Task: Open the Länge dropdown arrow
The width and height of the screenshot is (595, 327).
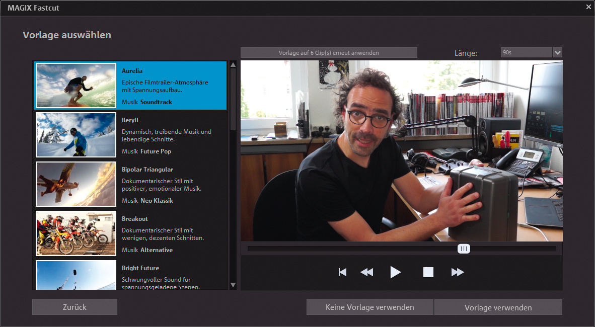Action: (x=557, y=53)
